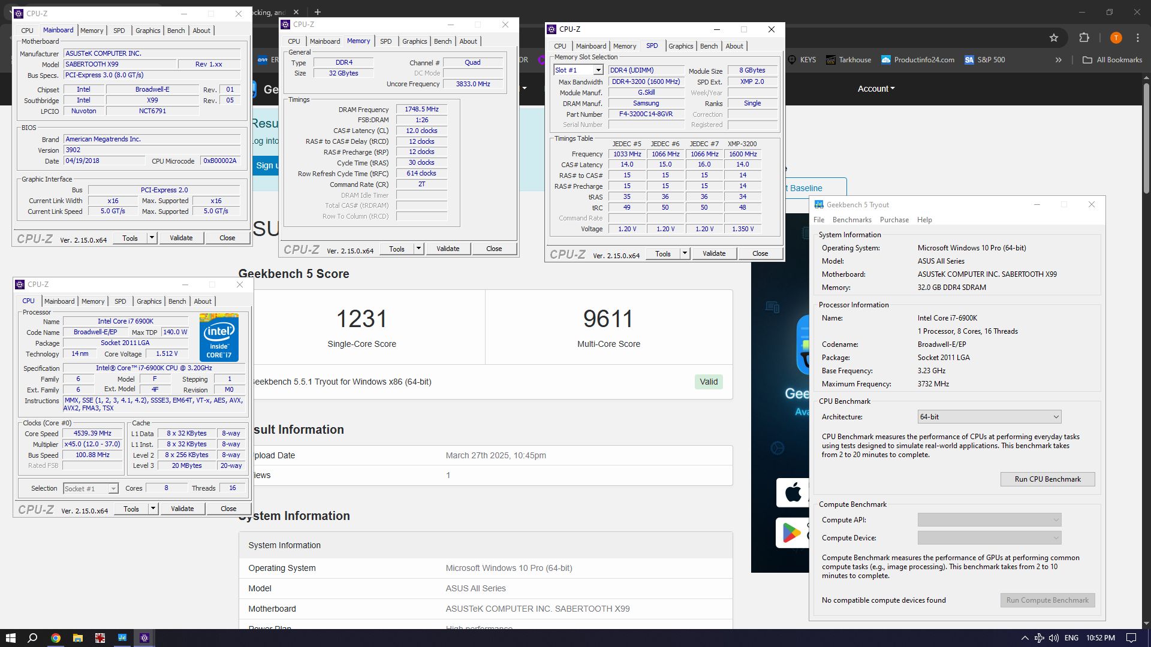
Task: Open the Benchmarks menu in Geekbench 5
Action: pyautogui.click(x=852, y=220)
